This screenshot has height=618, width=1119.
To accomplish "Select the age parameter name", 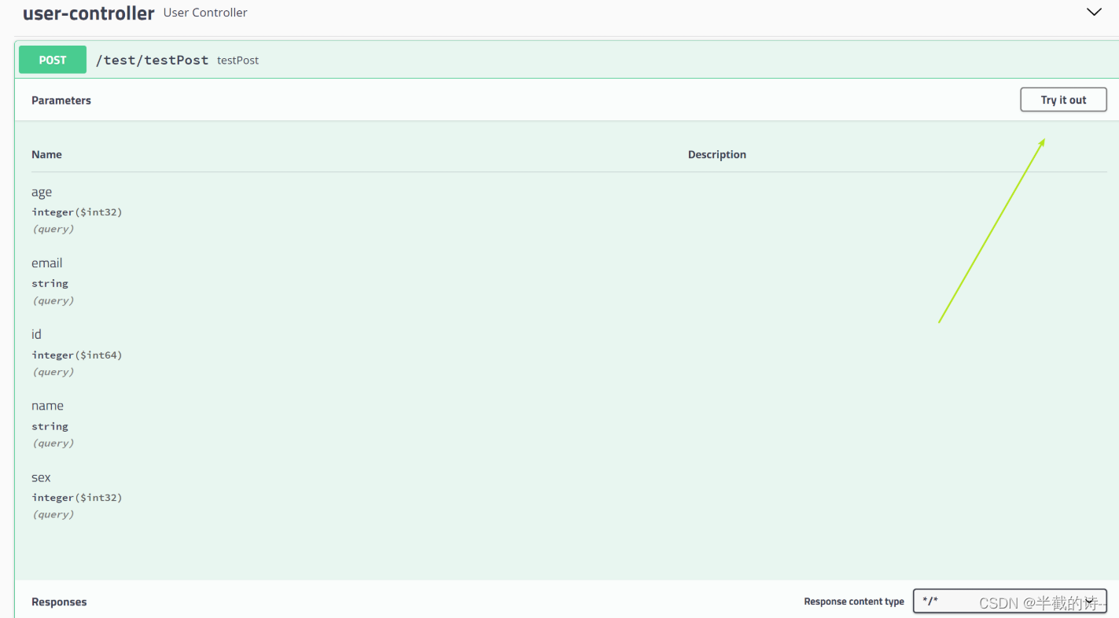I will (42, 192).
